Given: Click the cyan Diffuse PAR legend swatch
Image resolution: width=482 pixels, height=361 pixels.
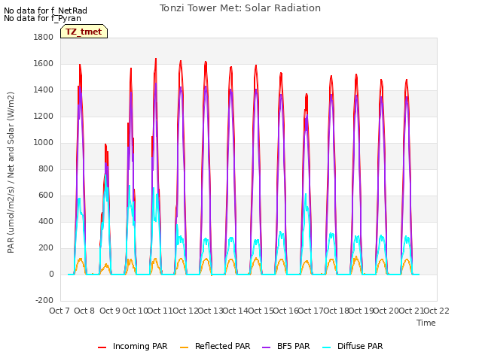Looking at the screenshot, I should click(327, 347).
